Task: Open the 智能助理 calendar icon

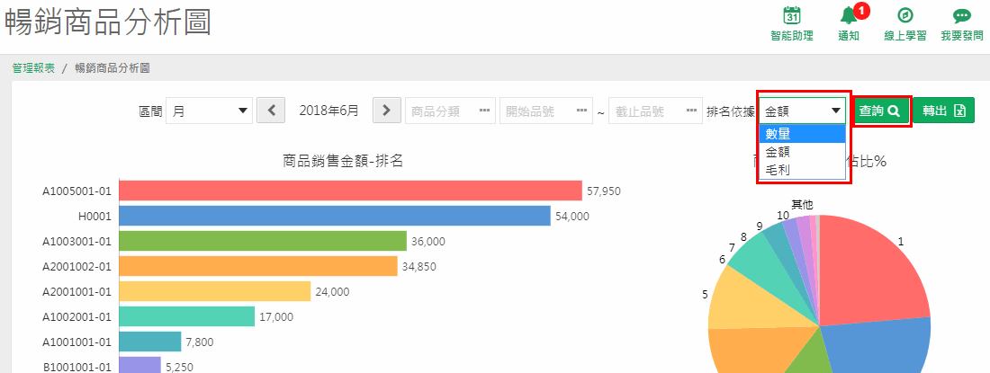Action: click(x=792, y=16)
